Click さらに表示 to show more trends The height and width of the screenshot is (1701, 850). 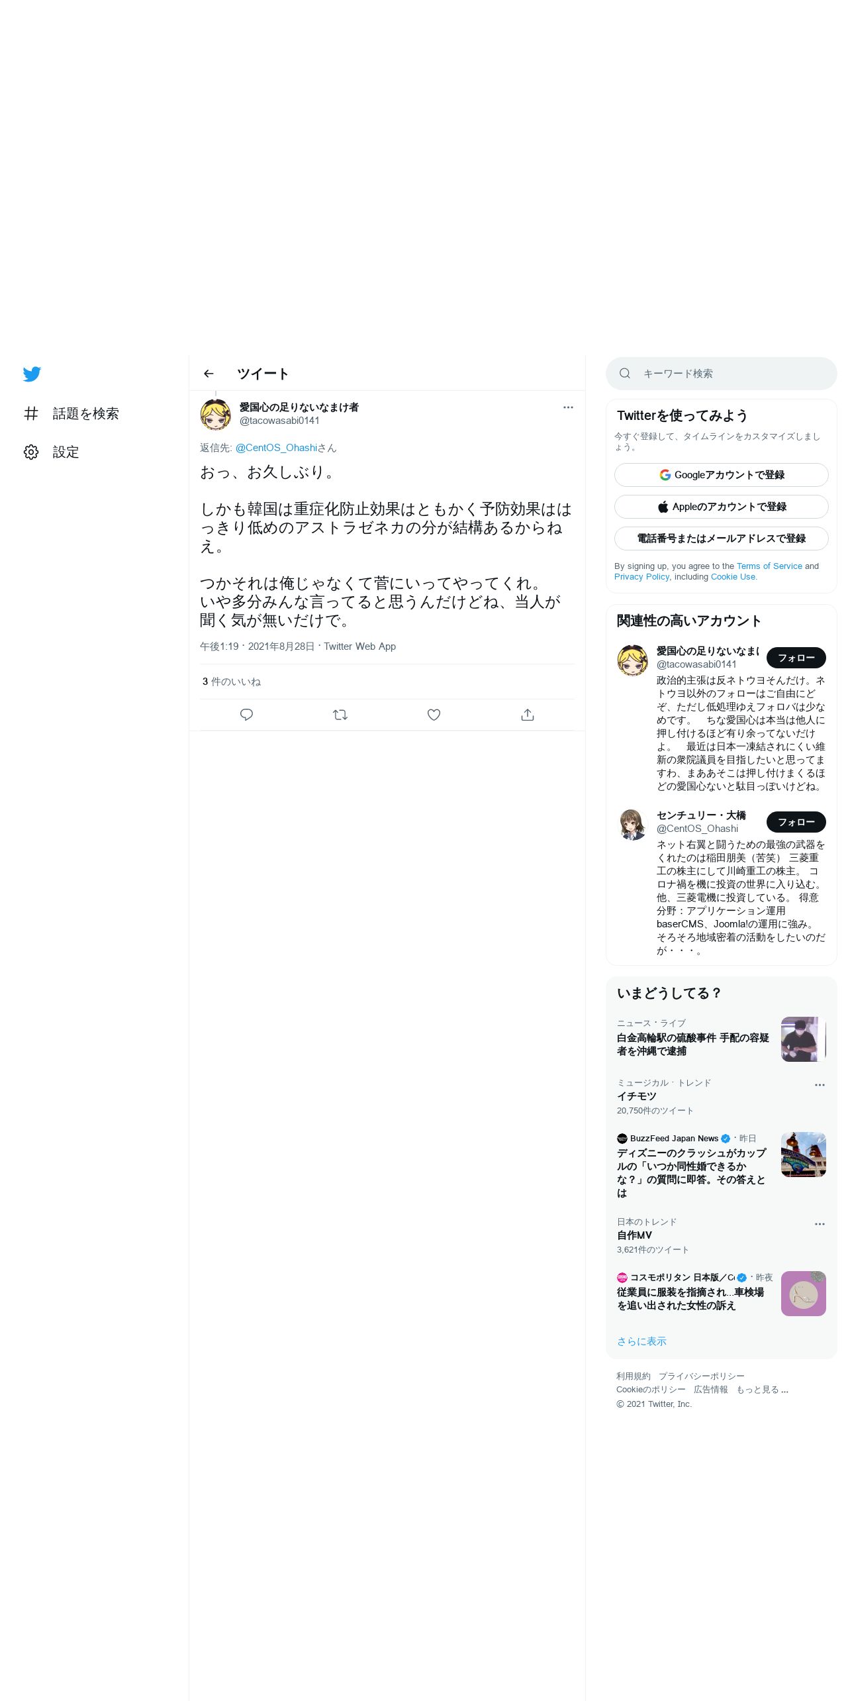pyautogui.click(x=641, y=1341)
